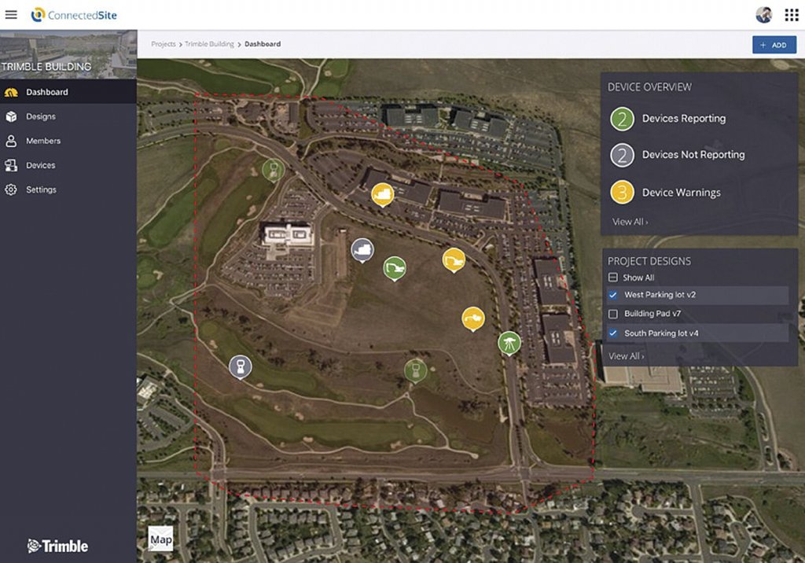Click Trimble Building in the breadcrumb
Viewport: 805px width, 563px height.
point(209,44)
